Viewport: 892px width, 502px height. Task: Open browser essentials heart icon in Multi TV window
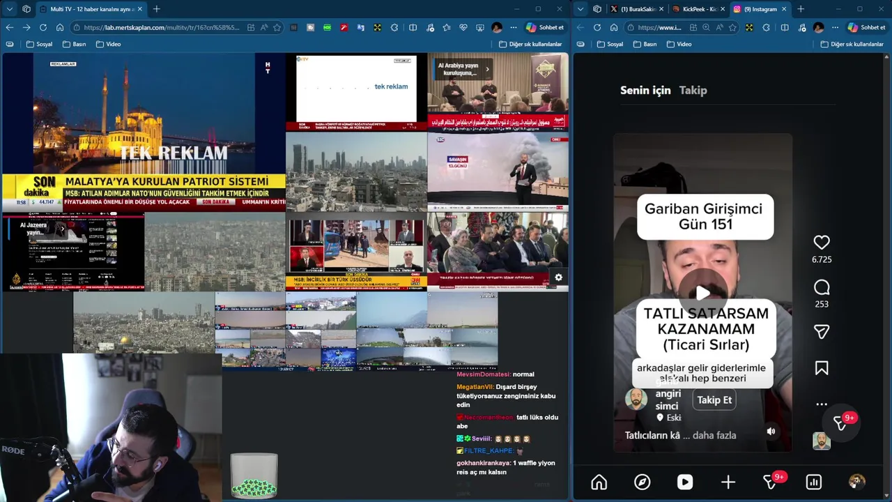(x=463, y=28)
